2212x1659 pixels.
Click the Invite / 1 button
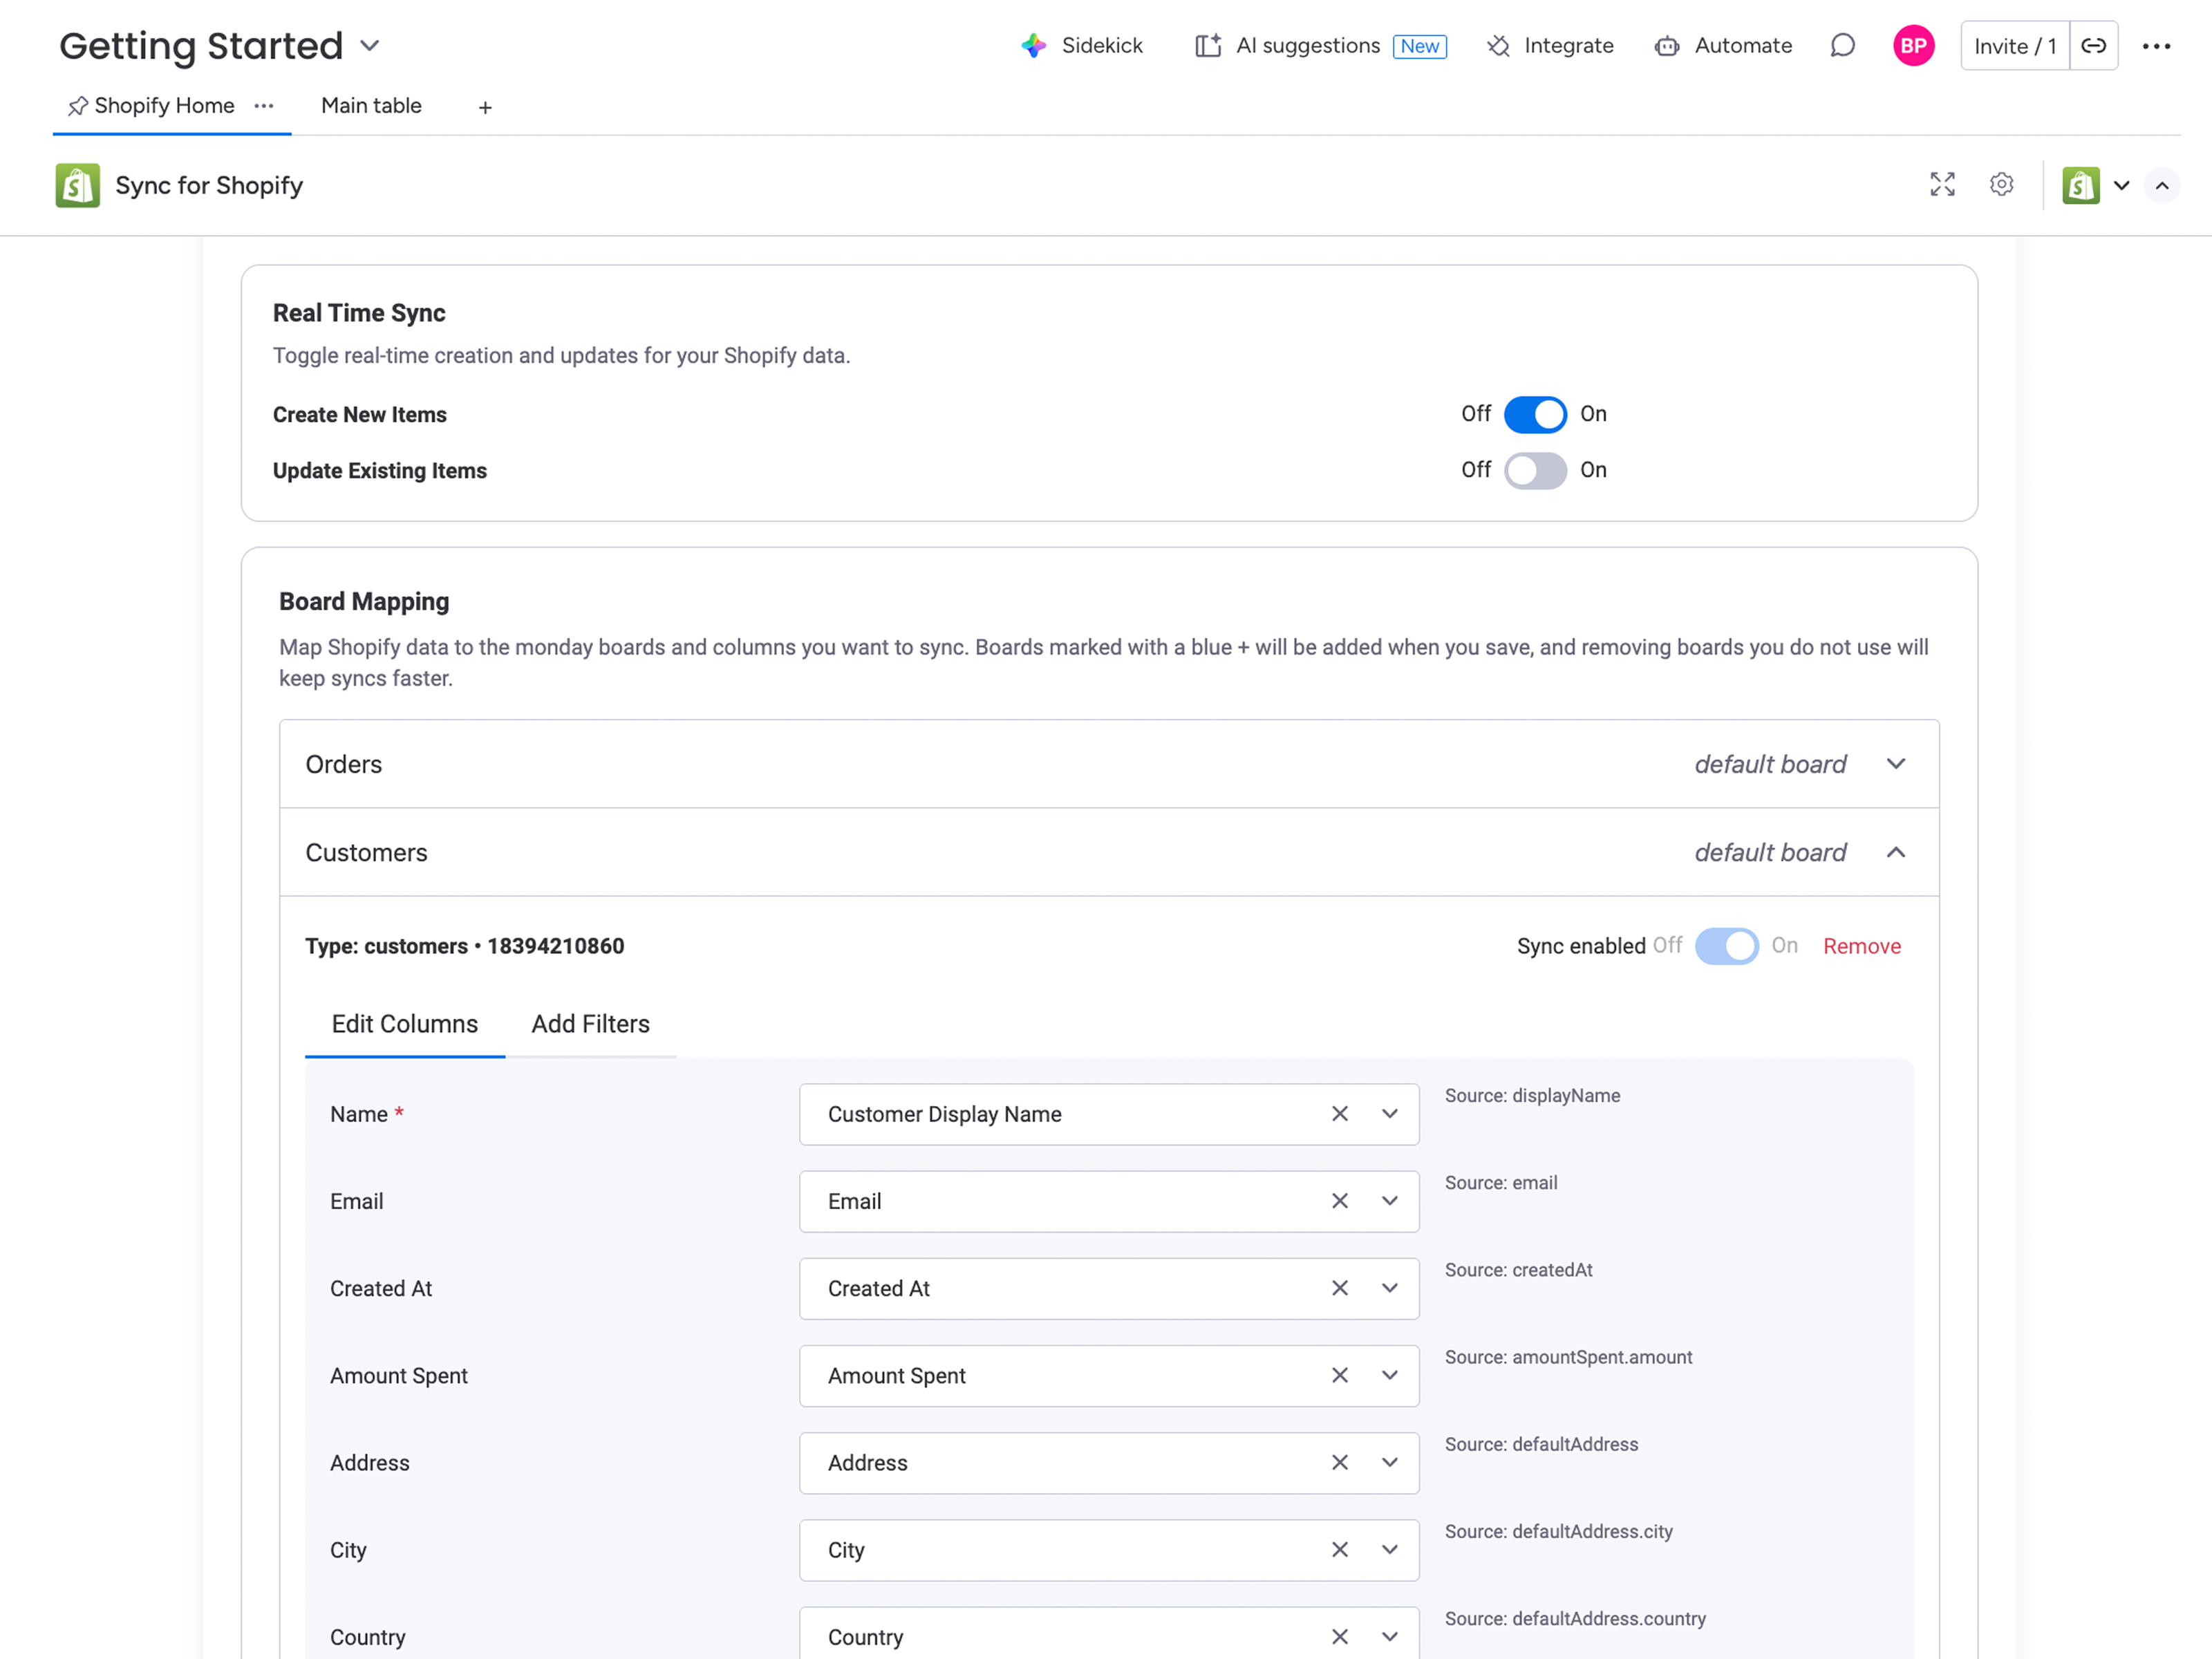coord(2014,46)
